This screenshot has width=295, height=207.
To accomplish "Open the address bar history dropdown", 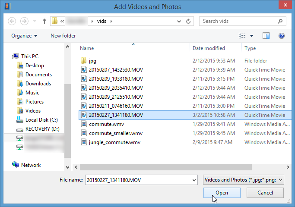I will point(178,21).
